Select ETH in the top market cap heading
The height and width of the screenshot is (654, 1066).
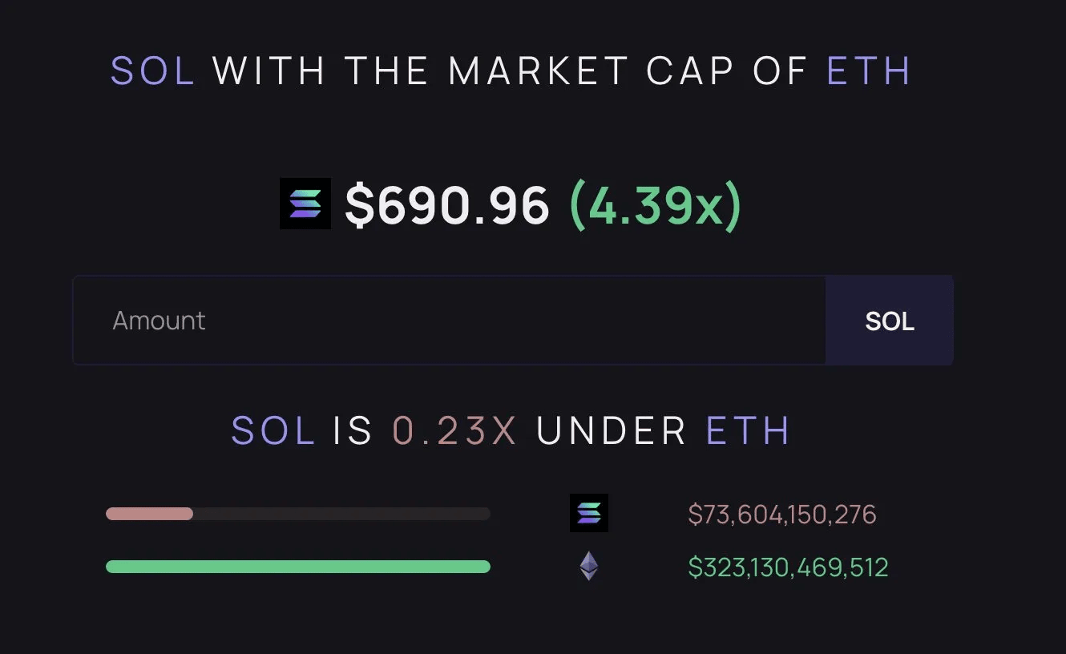pyautogui.click(x=869, y=71)
